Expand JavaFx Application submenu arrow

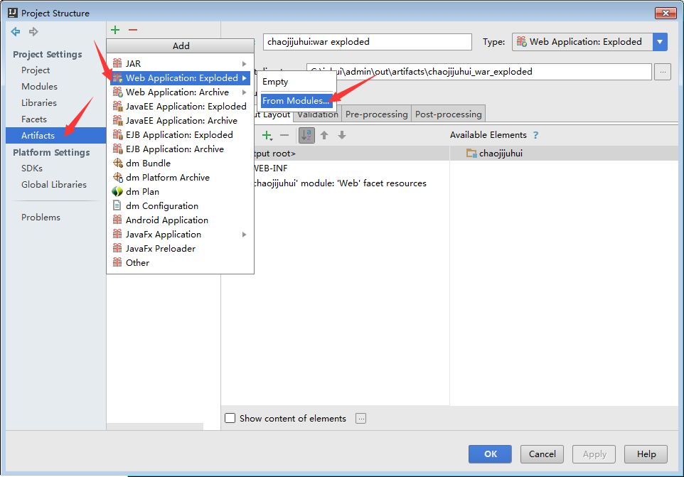tap(245, 235)
